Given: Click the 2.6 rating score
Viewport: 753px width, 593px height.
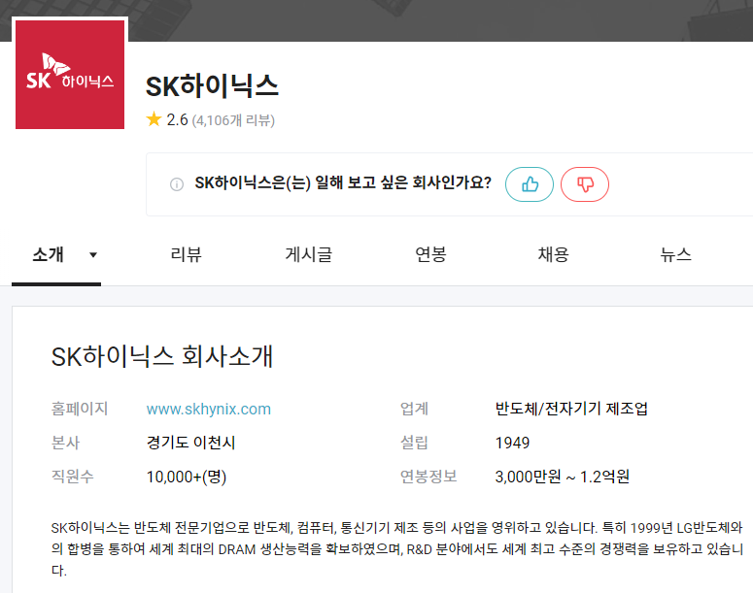Looking at the screenshot, I should (x=177, y=120).
